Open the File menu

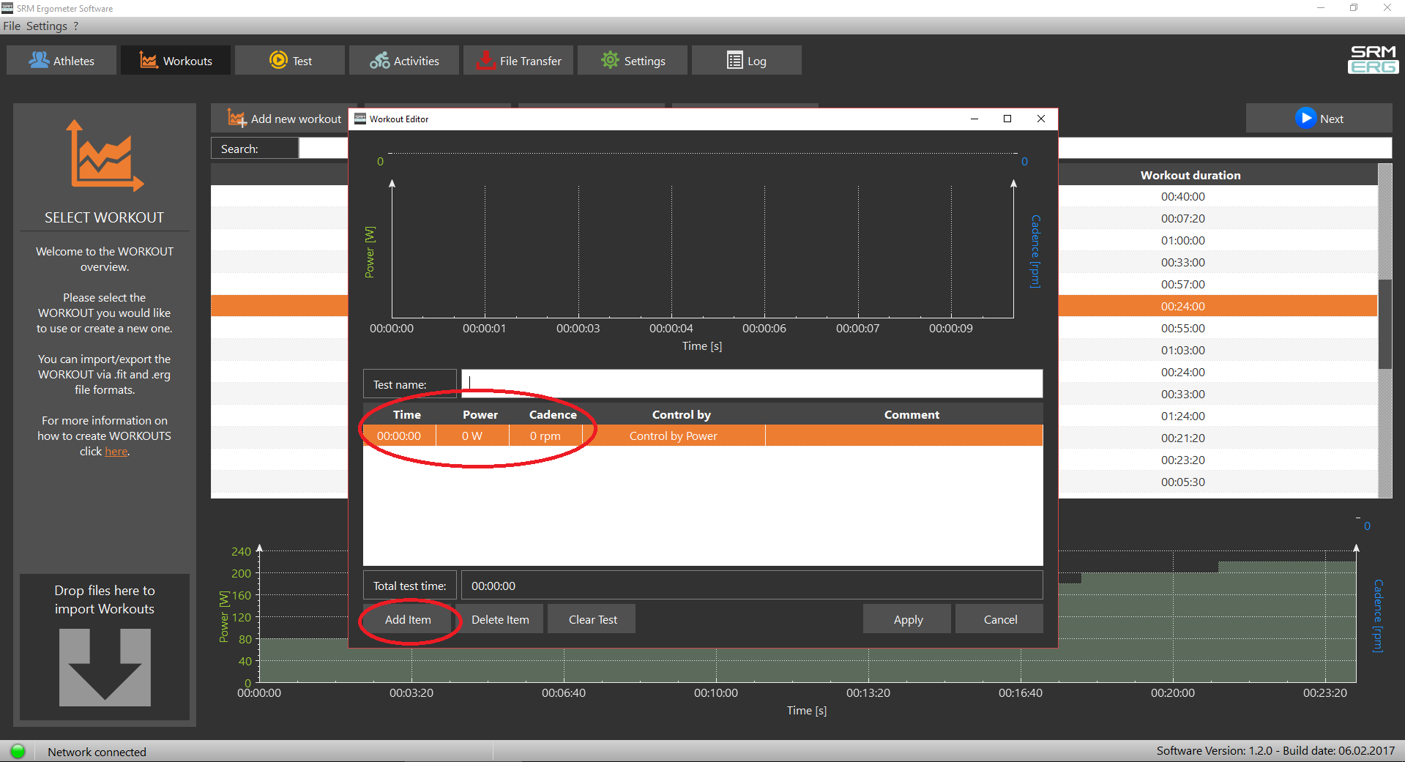[x=12, y=26]
